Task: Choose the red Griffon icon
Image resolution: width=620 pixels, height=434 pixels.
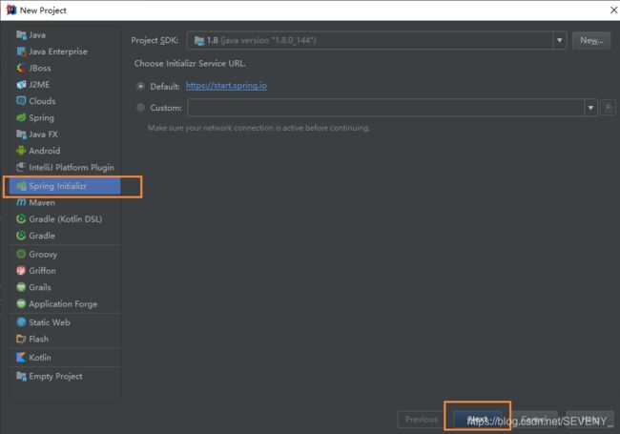Action: click(21, 270)
